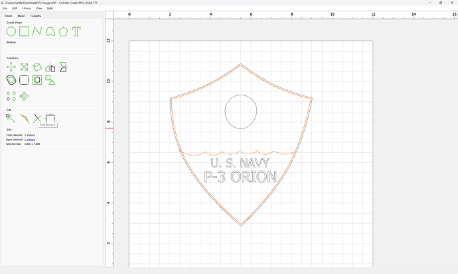Open the Offset Vector tool
This screenshot has width=458, height=274.
tap(11, 80)
